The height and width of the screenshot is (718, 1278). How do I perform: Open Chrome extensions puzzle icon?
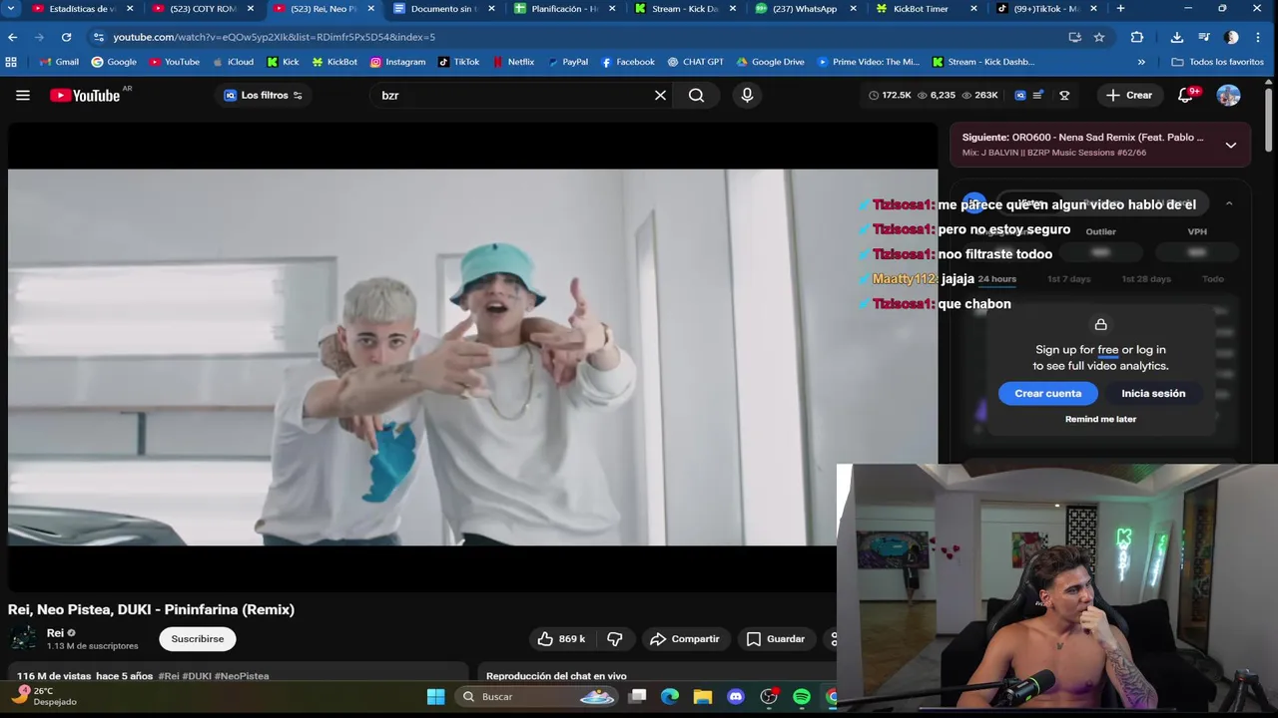coord(1137,37)
